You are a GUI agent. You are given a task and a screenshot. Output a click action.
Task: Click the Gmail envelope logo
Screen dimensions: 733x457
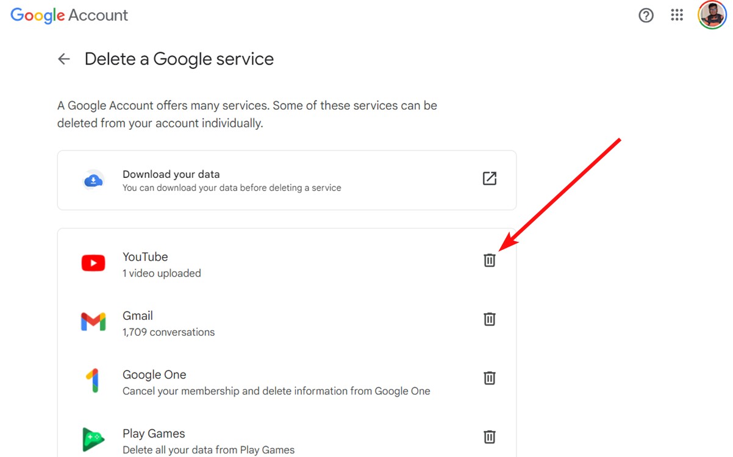(x=93, y=322)
